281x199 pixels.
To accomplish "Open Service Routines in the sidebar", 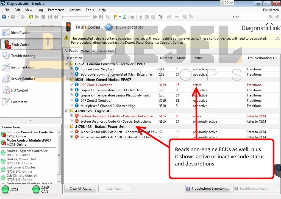I will (x=31, y=79).
